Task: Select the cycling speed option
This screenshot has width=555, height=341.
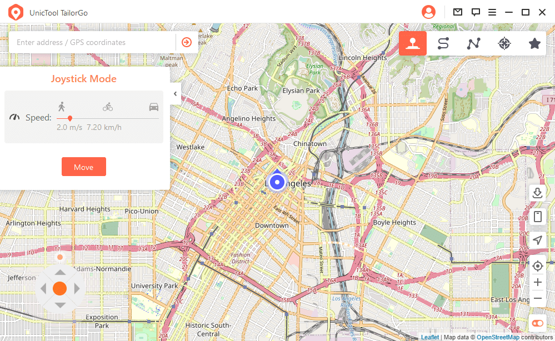Action: click(108, 107)
